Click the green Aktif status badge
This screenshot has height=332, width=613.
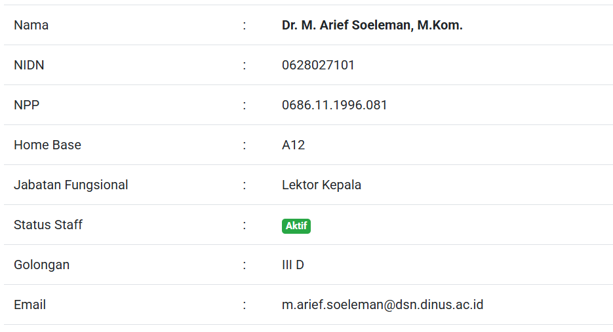(x=296, y=226)
